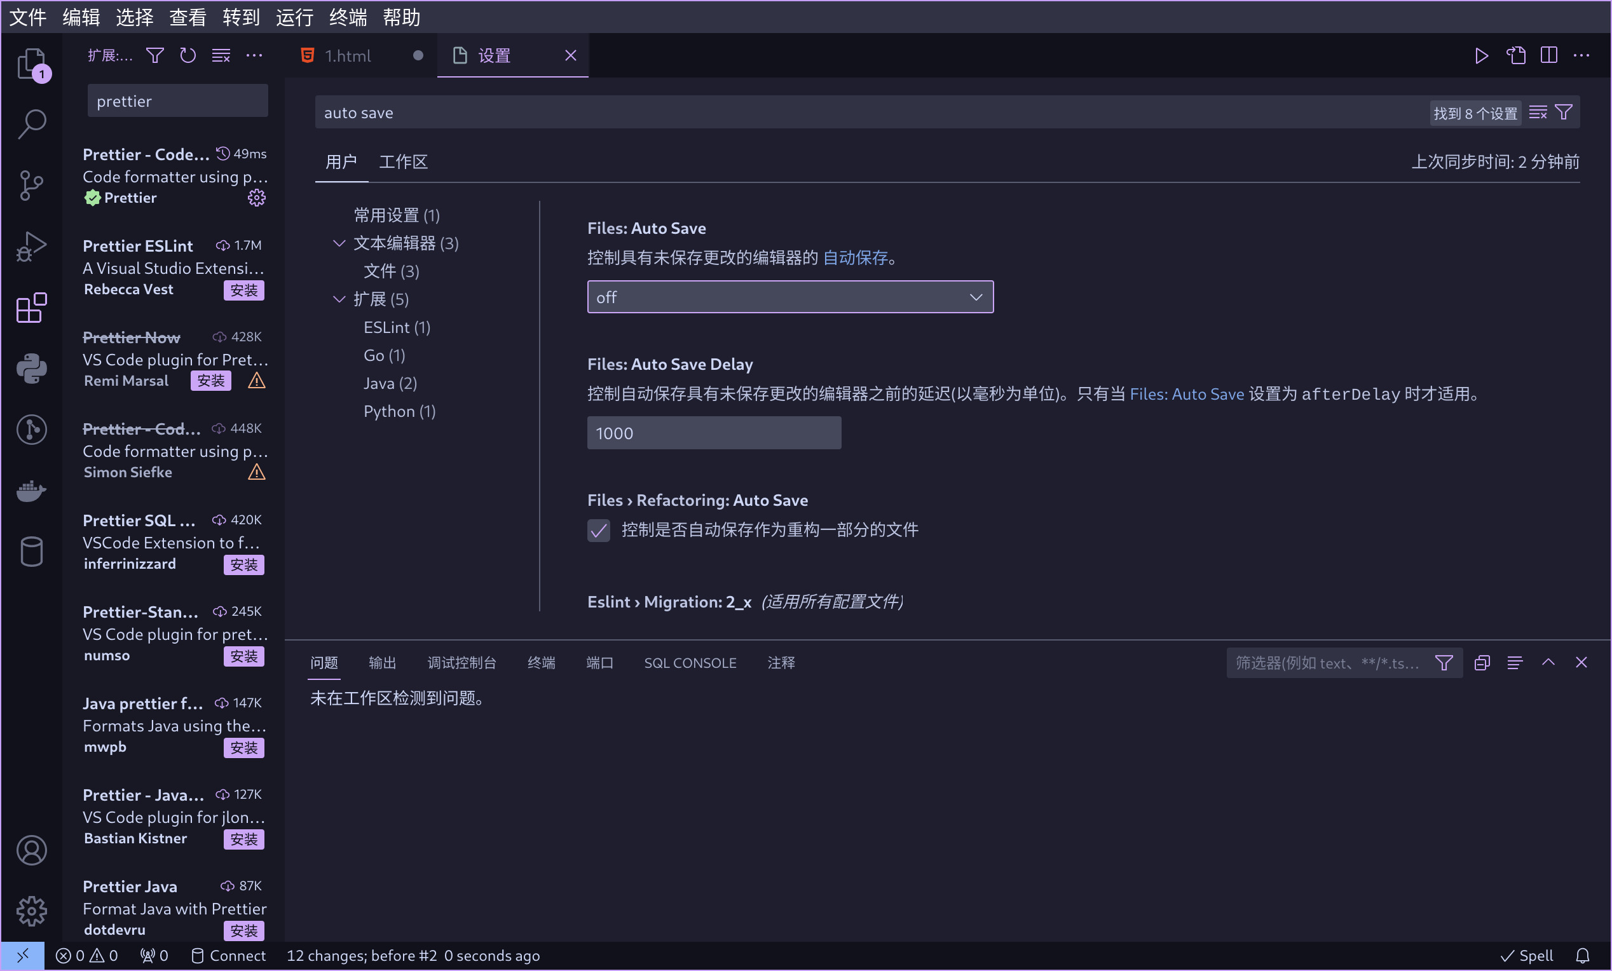This screenshot has height=971, width=1612.
Task: Refresh the extensions list
Action: click(188, 55)
